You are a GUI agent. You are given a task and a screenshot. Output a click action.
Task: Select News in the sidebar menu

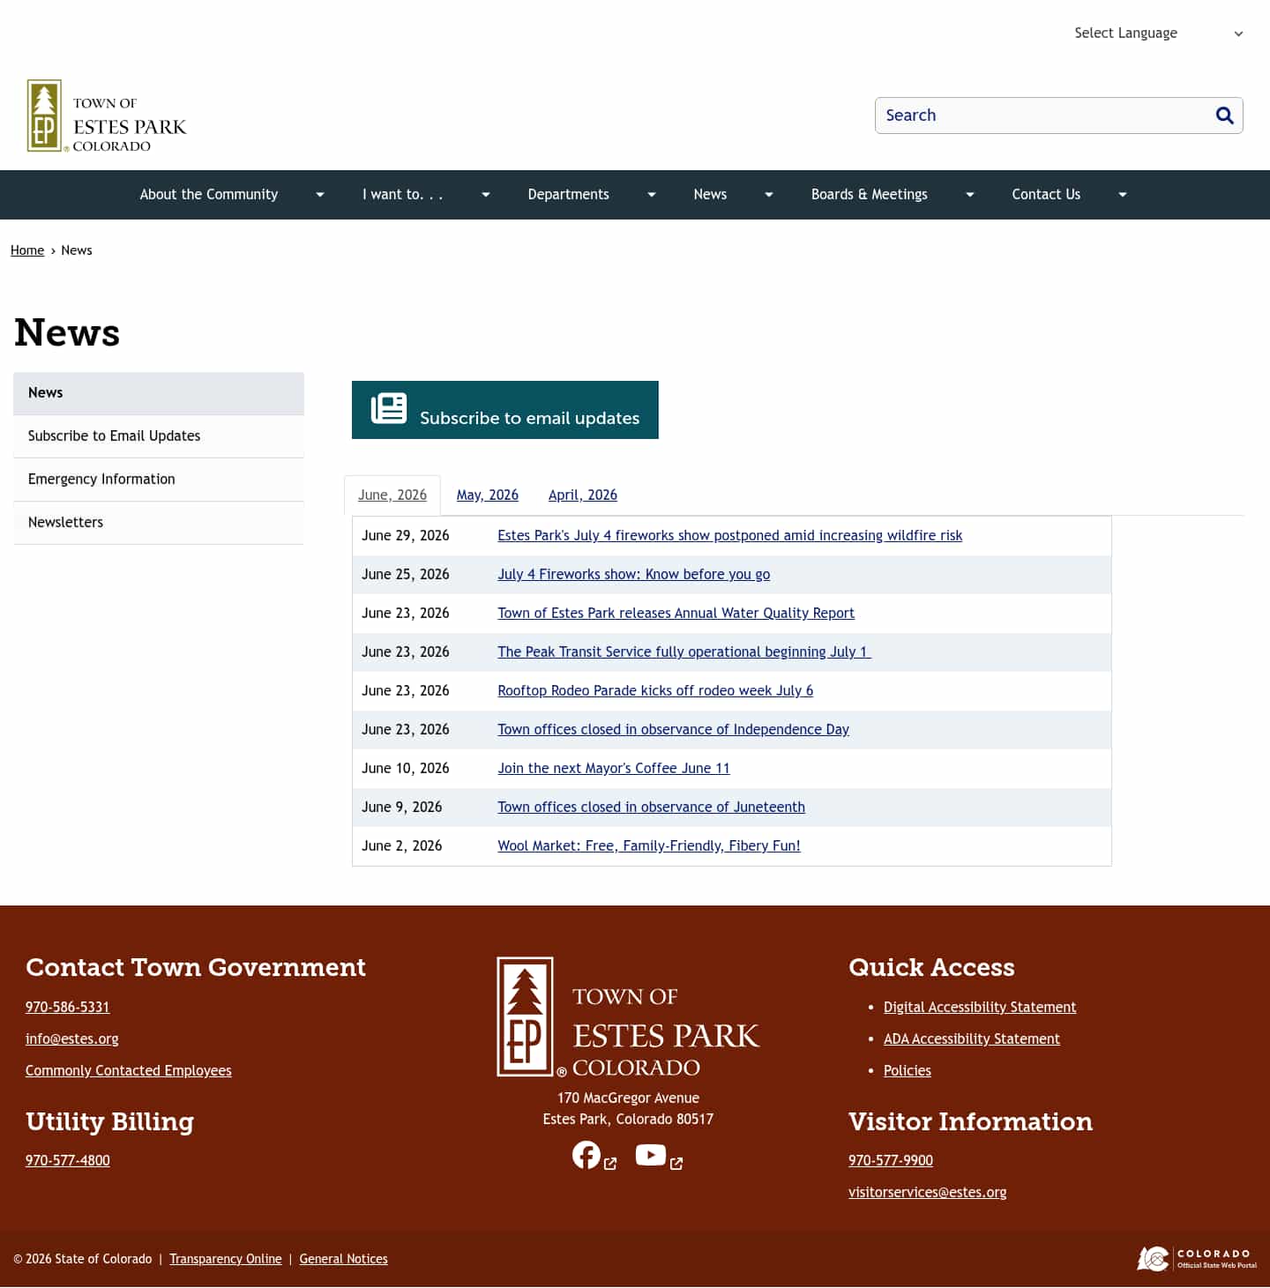click(159, 393)
